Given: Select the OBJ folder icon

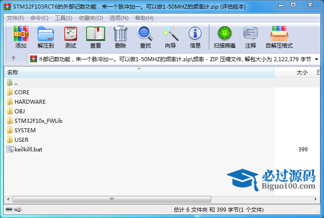Looking at the screenshot, I should [x=10, y=111].
